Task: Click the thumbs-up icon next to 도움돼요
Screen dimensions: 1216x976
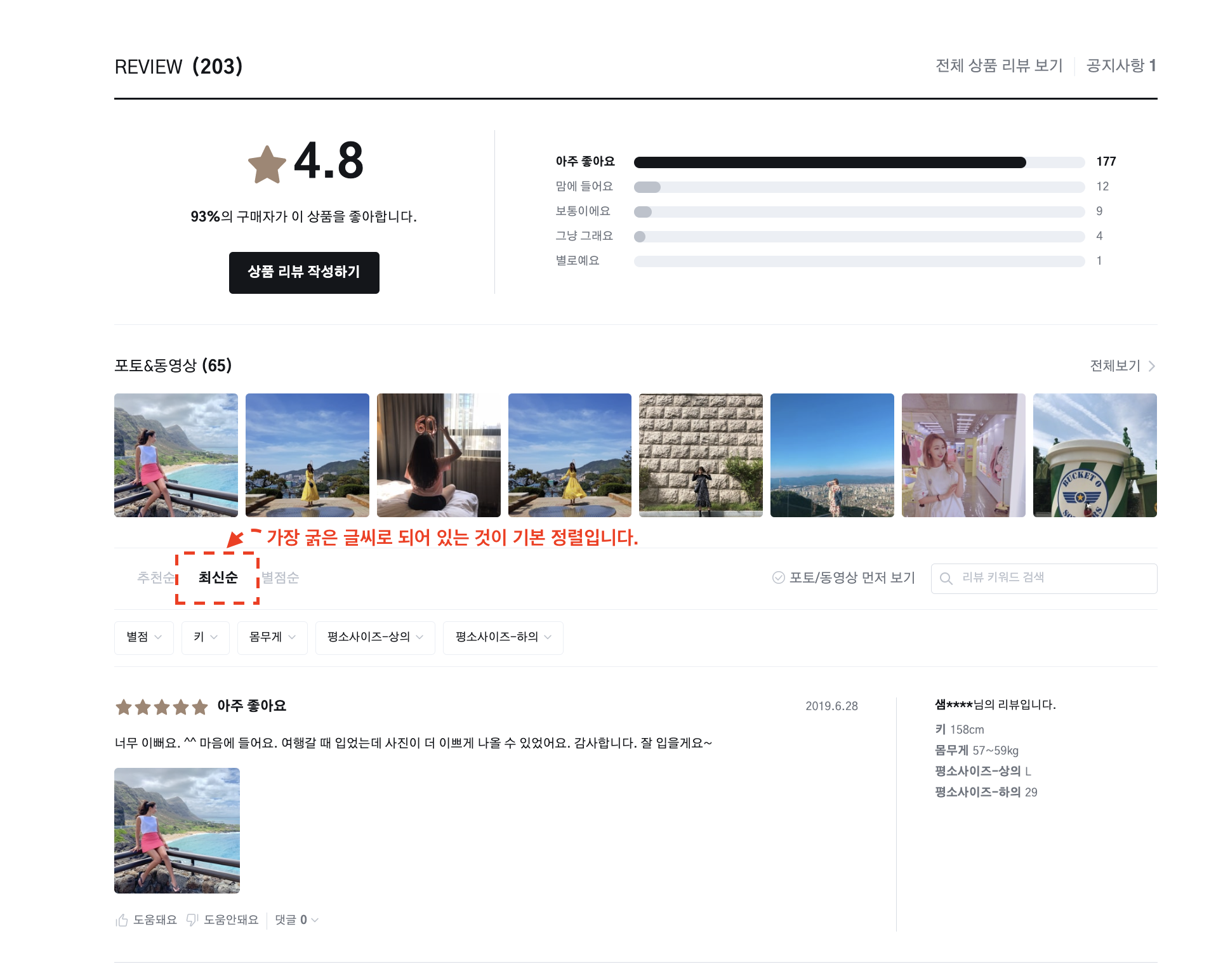Action: click(122, 920)
